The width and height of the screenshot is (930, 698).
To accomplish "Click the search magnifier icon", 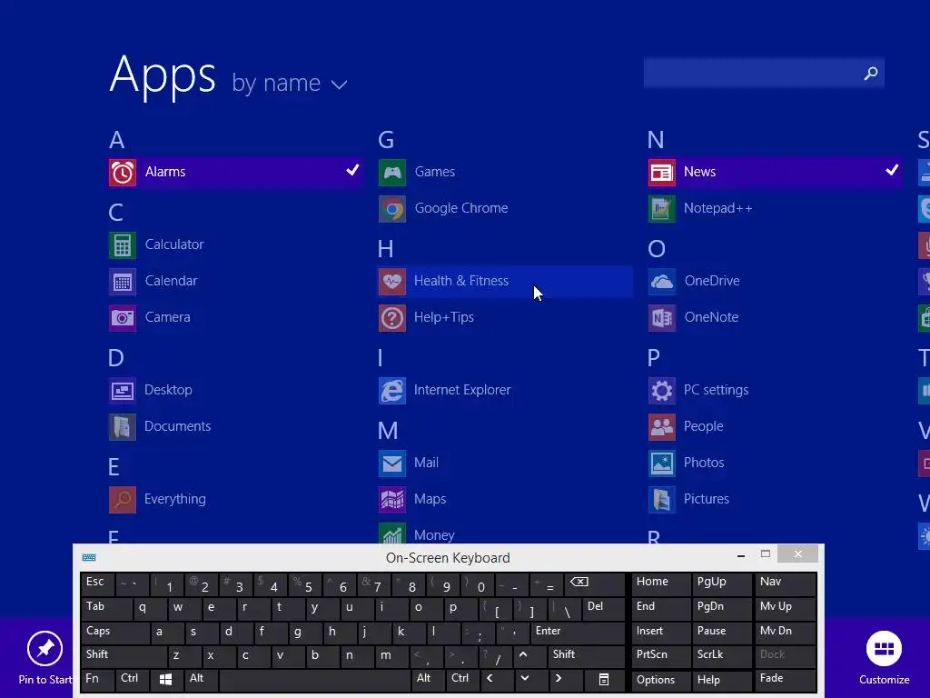I will pos(870,73).
